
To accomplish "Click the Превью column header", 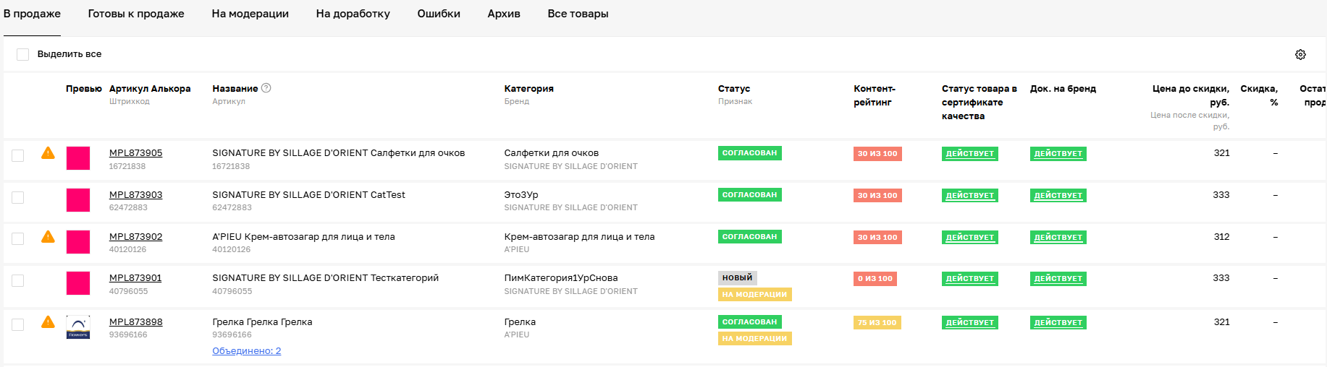I will [84, 88].
